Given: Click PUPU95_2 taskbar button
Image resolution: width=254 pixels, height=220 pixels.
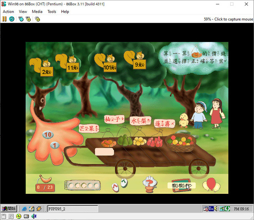Looking at the screenshot, I should click(x=73, y=209).
